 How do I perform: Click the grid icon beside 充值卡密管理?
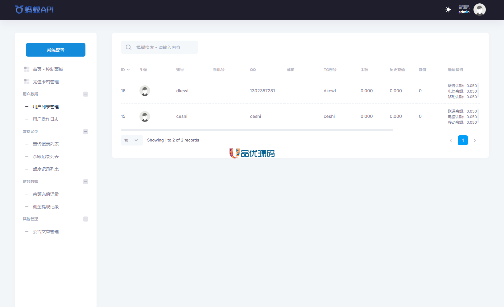pos(27,82)
